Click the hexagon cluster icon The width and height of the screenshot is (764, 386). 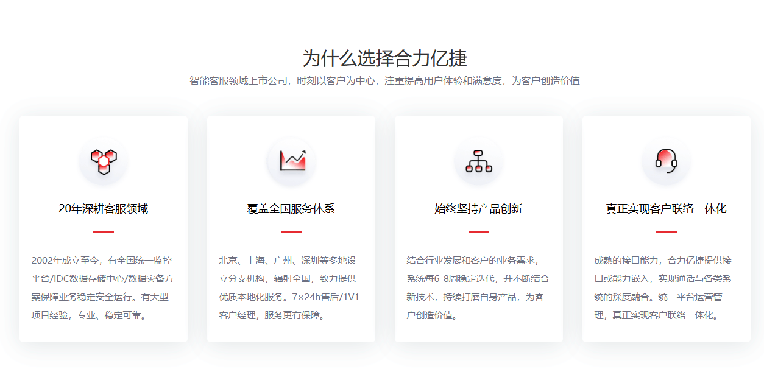(x=103, y=161)
